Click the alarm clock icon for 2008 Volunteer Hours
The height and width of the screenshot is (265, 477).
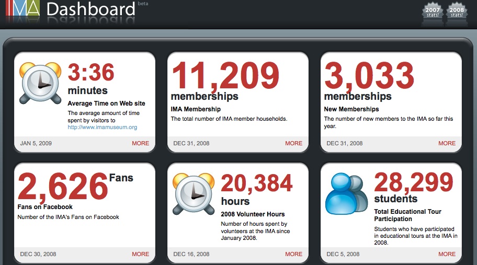click(x=194, y=194)
